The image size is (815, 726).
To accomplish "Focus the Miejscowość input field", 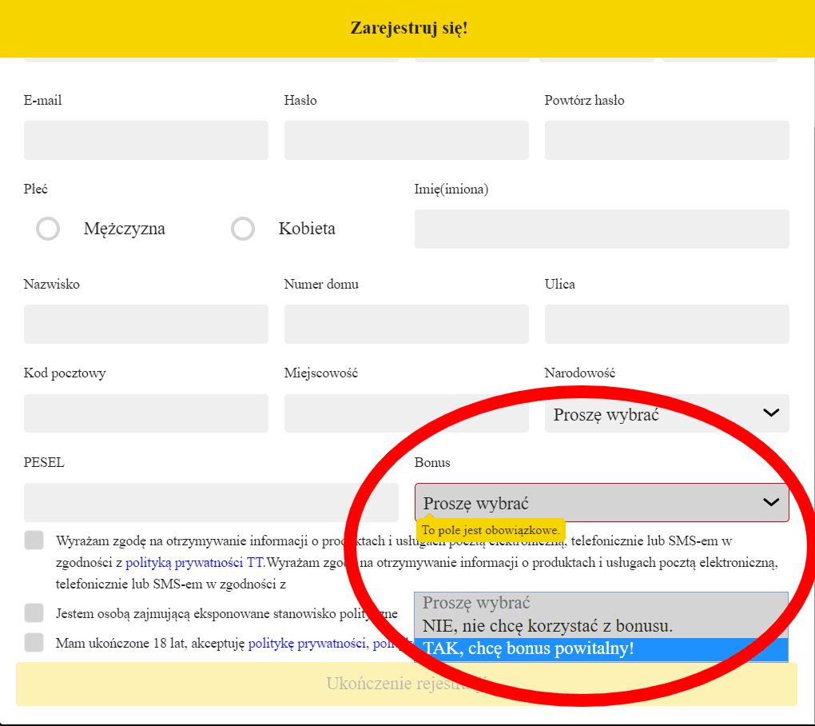I will click(407, 413).
